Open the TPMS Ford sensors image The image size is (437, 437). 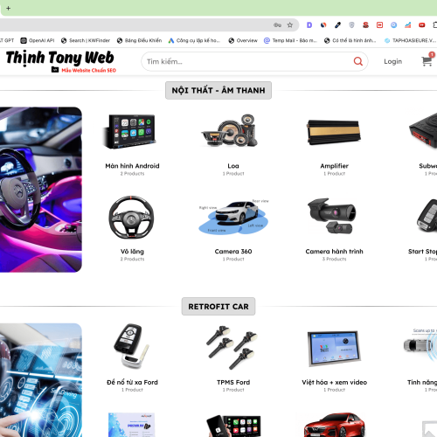click(232, 348)
